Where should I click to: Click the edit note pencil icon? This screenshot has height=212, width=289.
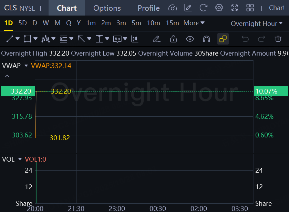click(188, 8)
